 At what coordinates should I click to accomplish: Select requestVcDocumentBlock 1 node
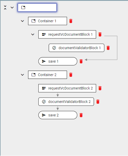[67, 34]
